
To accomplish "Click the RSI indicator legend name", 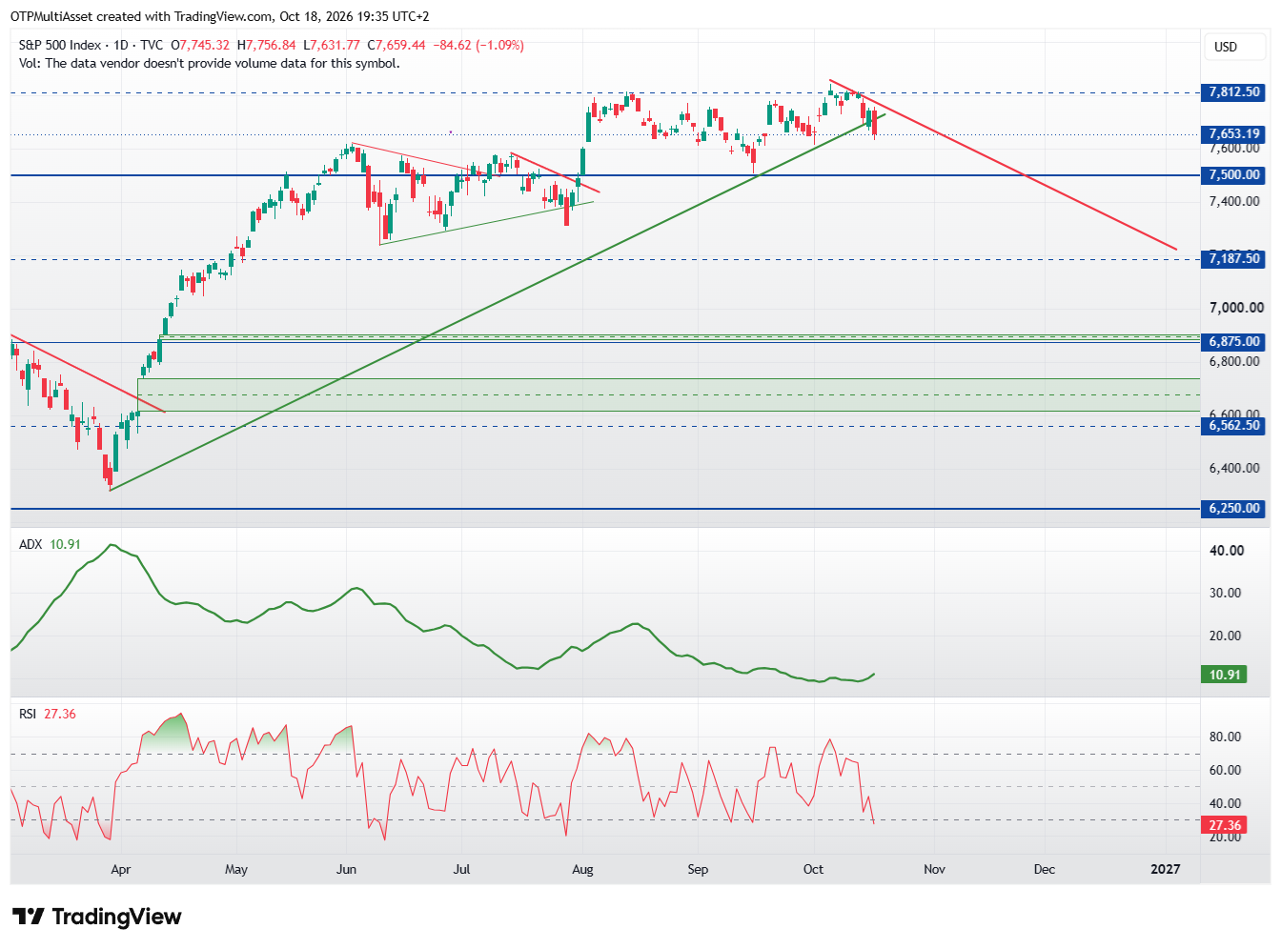I will pyautogui.click(x=28, y=714).
